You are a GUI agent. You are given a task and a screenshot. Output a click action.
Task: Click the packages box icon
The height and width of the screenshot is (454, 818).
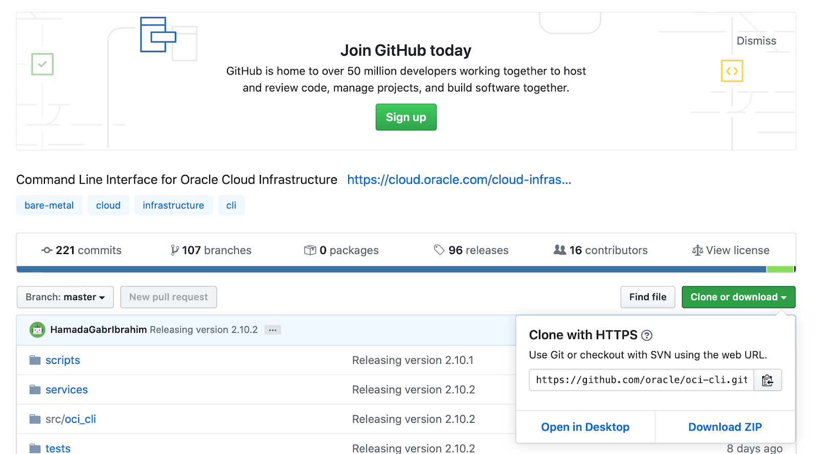click(310, 250)
